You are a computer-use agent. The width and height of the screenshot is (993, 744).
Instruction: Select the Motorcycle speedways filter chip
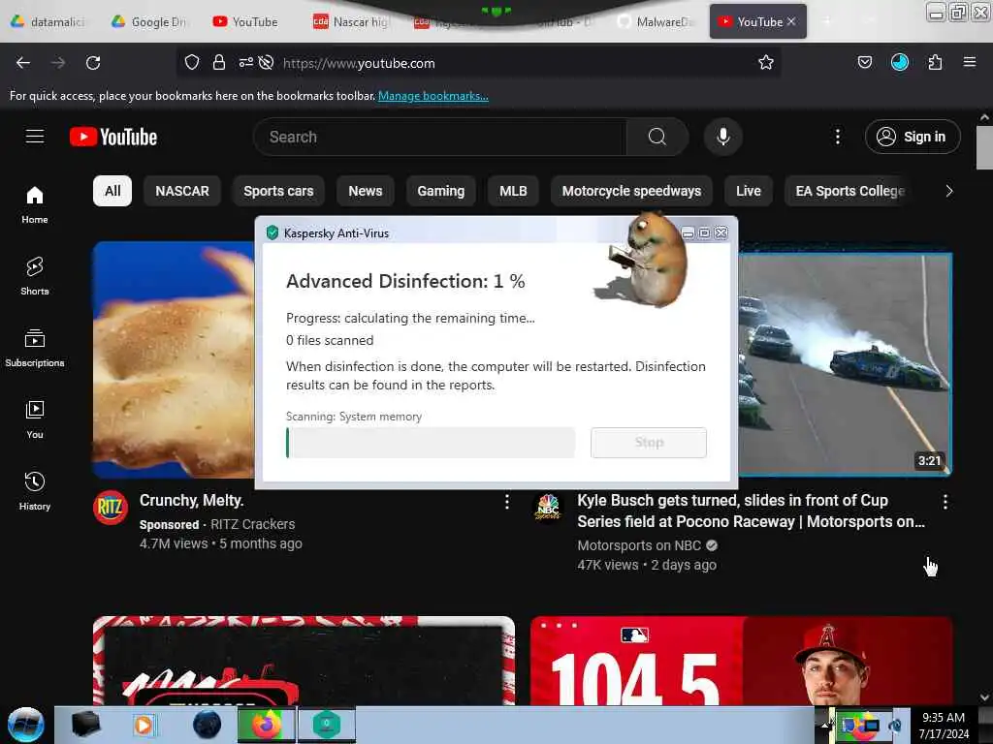pos(631,191)
